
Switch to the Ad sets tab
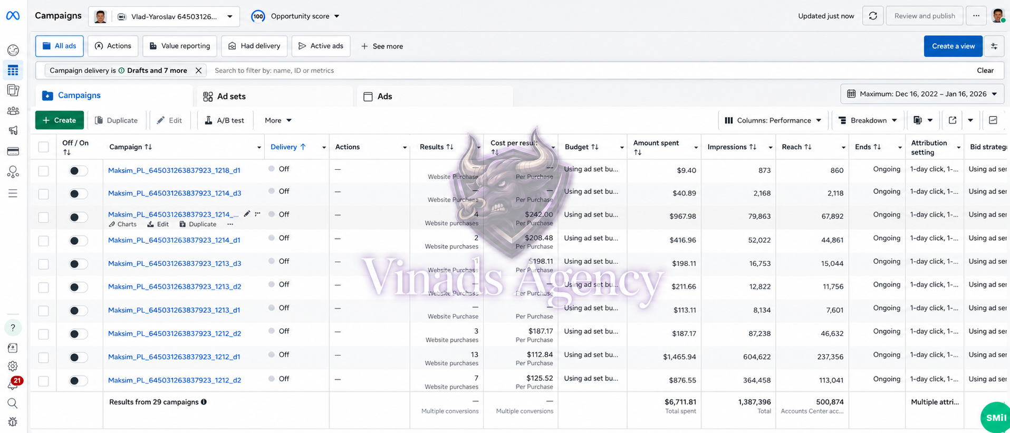pyautogui.click(x=275, y=97)
